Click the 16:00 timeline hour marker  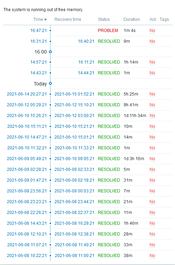click(50, 52)
